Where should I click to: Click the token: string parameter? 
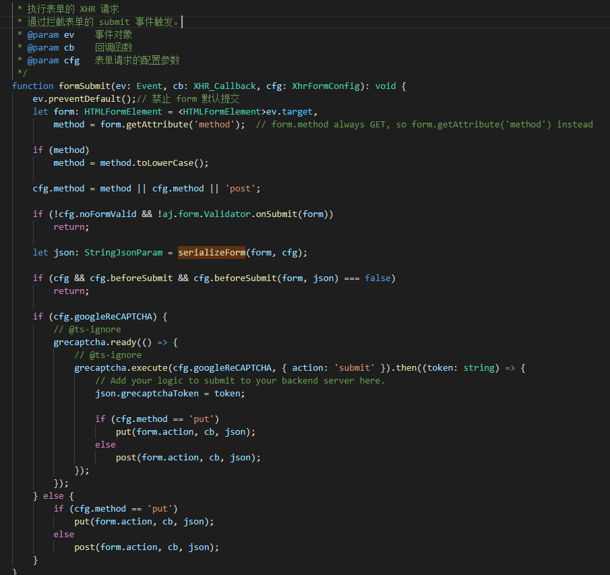pos(460,368)
